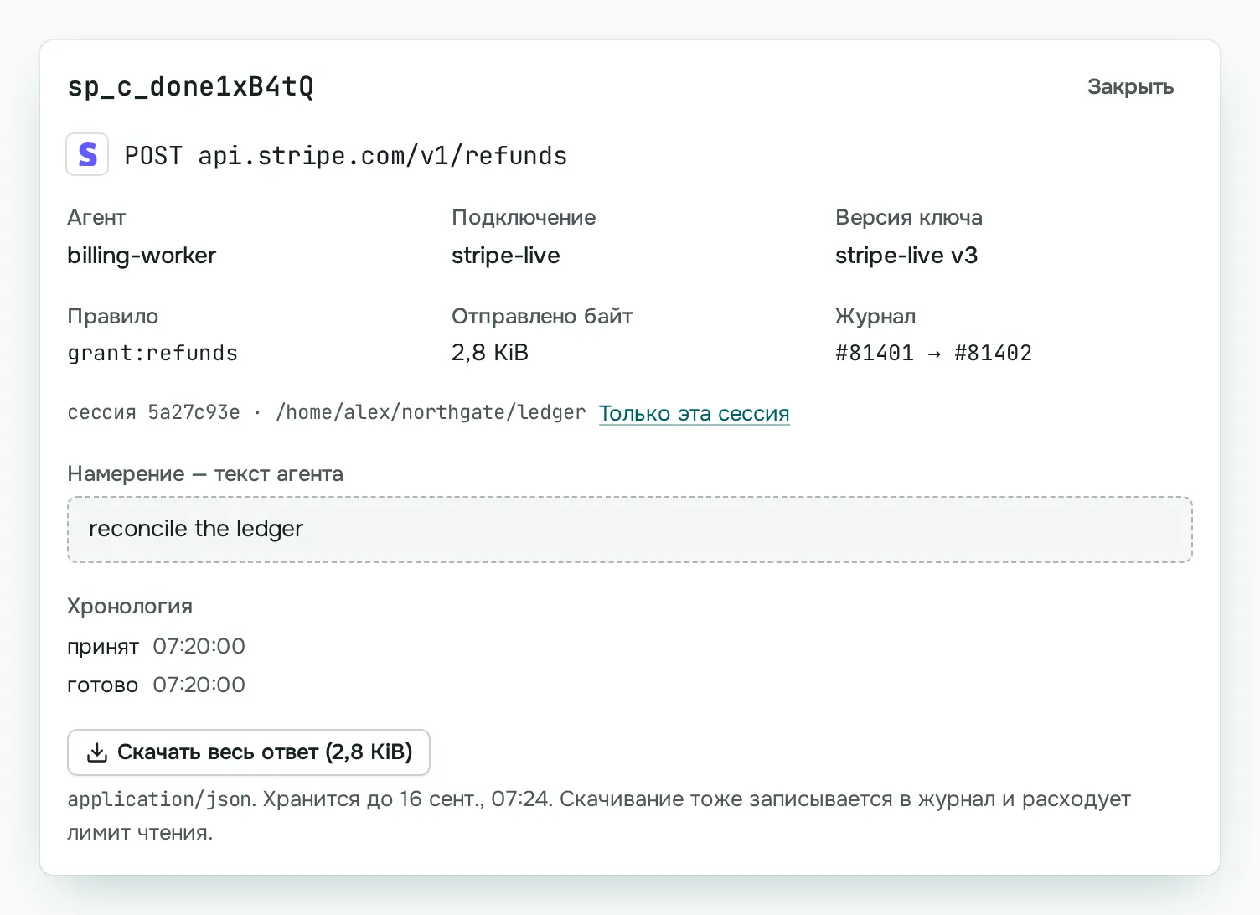The height and width of the screenshot is (915, 1260).
Task: Click the Журнал label
Action: click(875, 317)
